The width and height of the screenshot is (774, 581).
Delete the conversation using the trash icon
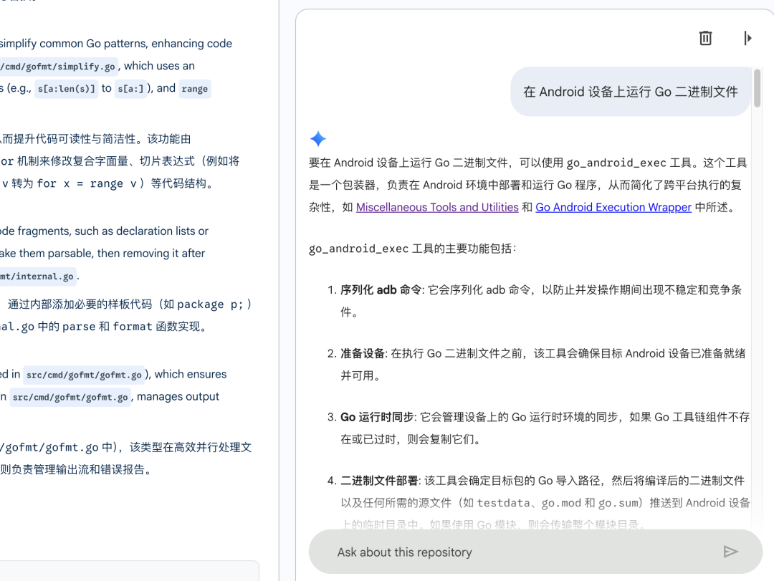(705, 38)
